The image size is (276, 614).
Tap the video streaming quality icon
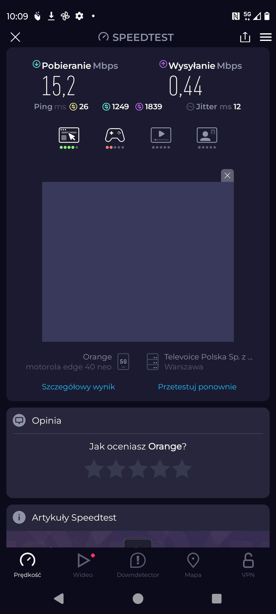[161, 135]
